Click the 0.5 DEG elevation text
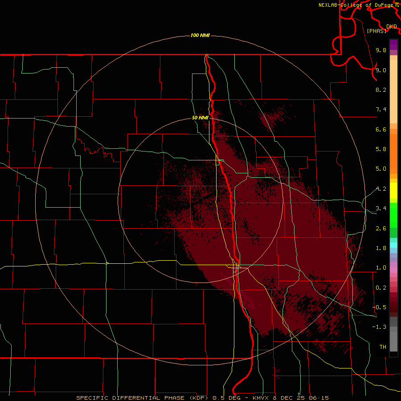The image size is (401, 401). click(x=227, y=398)
